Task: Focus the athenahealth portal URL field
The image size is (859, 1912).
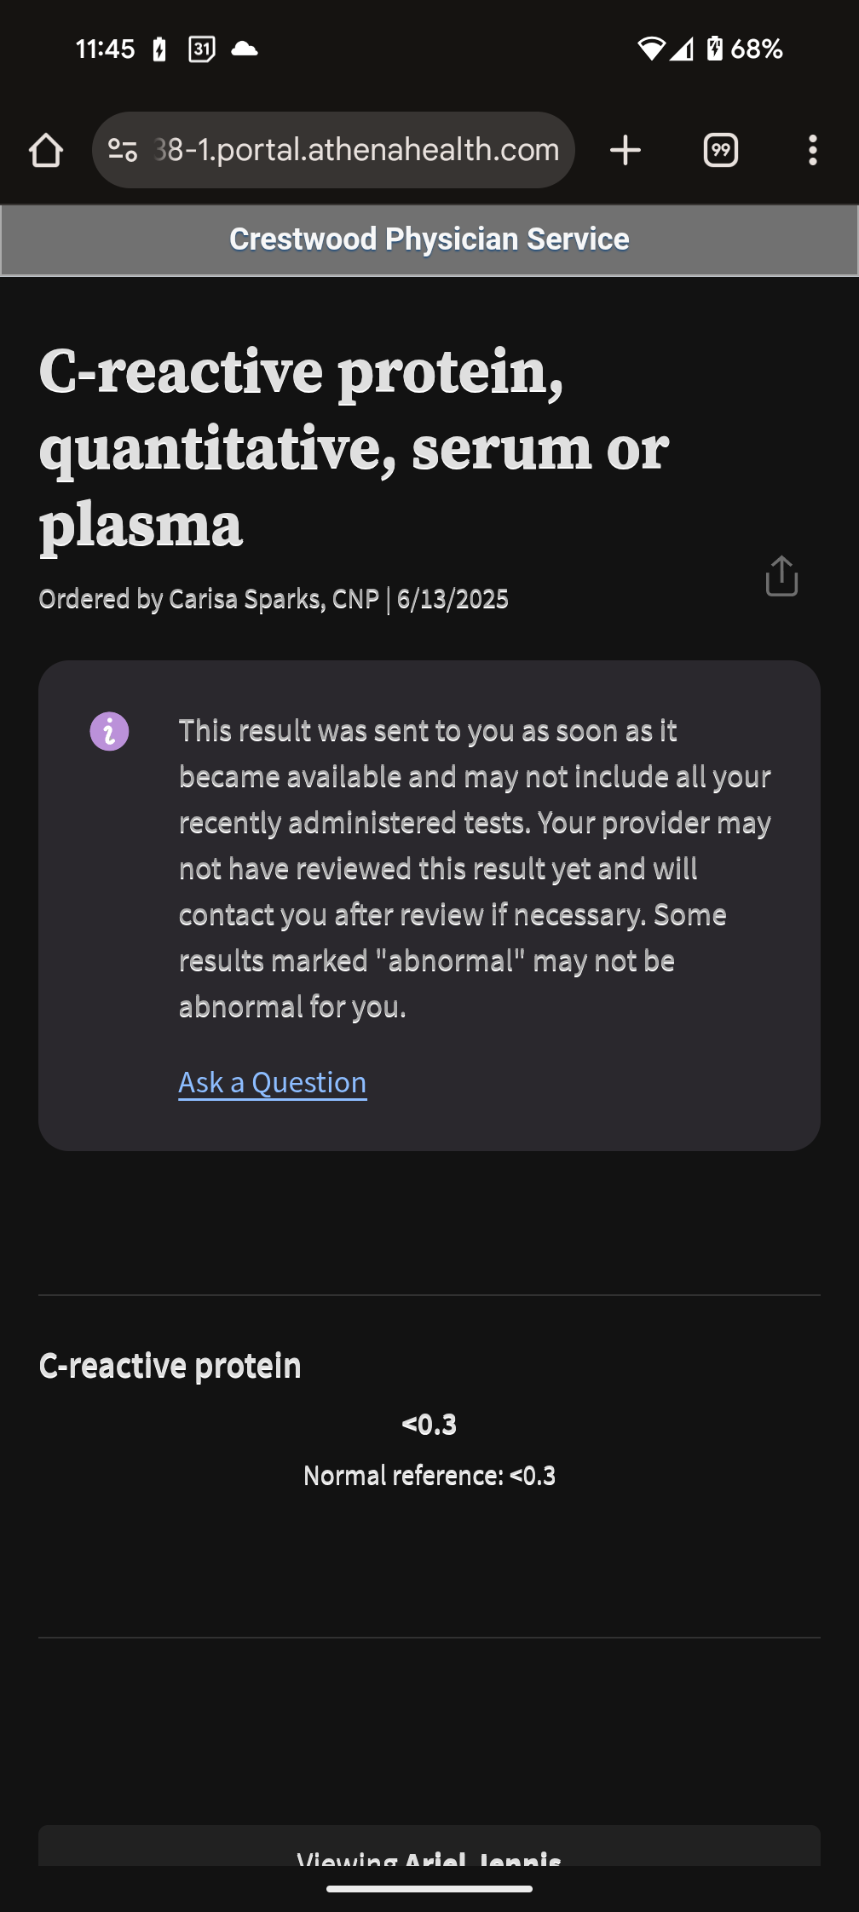Action: pos(356,151)
